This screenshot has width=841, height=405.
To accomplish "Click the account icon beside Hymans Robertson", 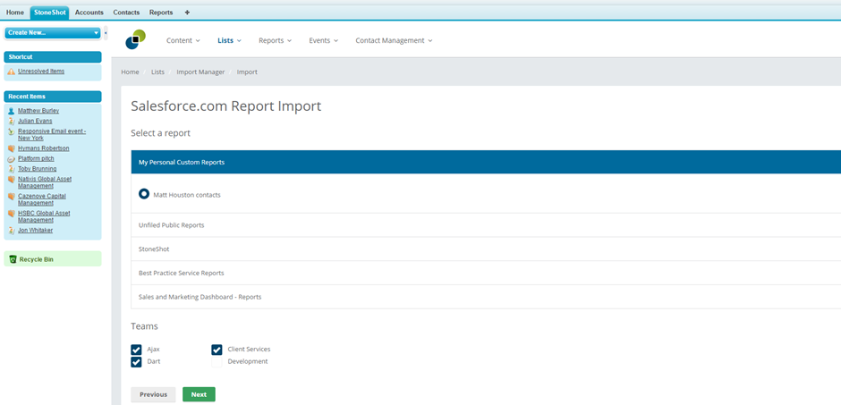I will [12, 148].
